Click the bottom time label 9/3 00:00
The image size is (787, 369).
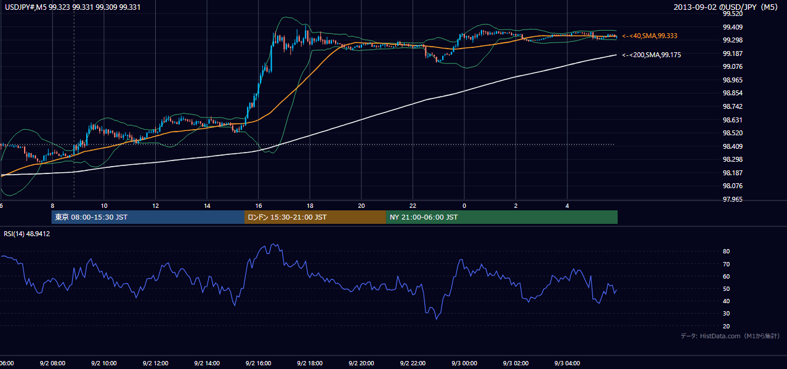point(464,363)
